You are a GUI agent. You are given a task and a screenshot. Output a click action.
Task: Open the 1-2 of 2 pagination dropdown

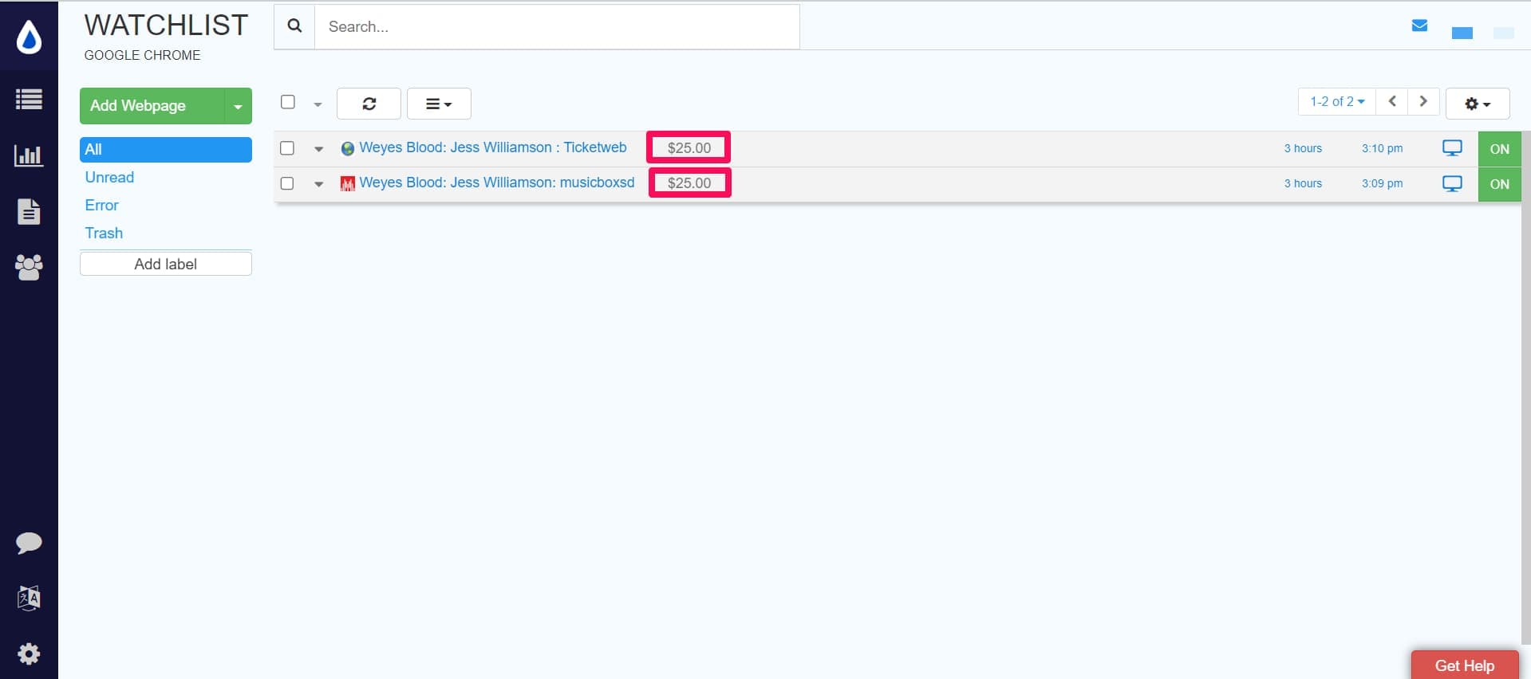tap(1336, 102)
